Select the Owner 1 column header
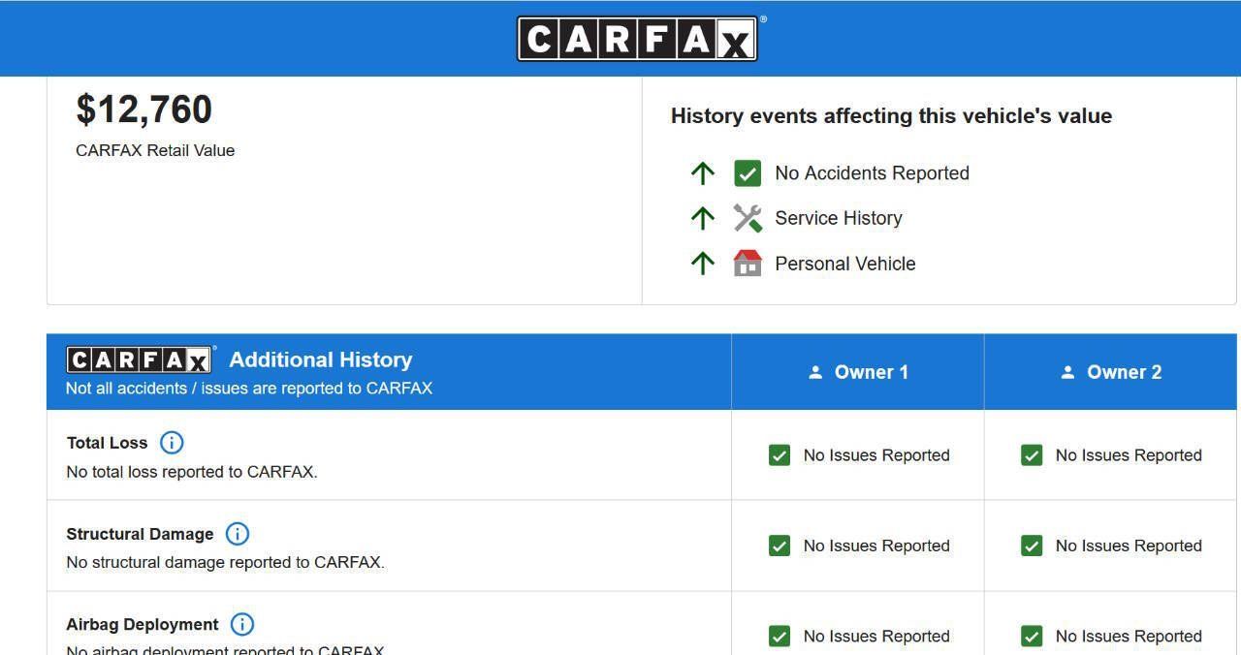This screenshot has height=655, width=1241. pos(858,372)
